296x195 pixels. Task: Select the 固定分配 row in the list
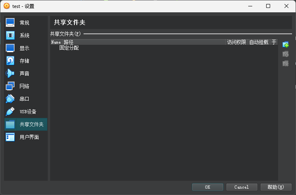[69, 48]
